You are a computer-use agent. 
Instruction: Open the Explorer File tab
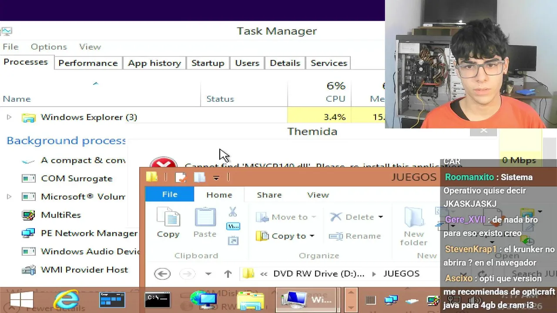point(170,195)
